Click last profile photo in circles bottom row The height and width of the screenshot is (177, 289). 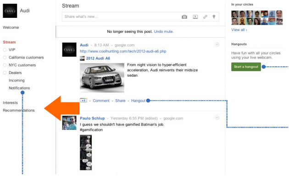tap(279, 21)
